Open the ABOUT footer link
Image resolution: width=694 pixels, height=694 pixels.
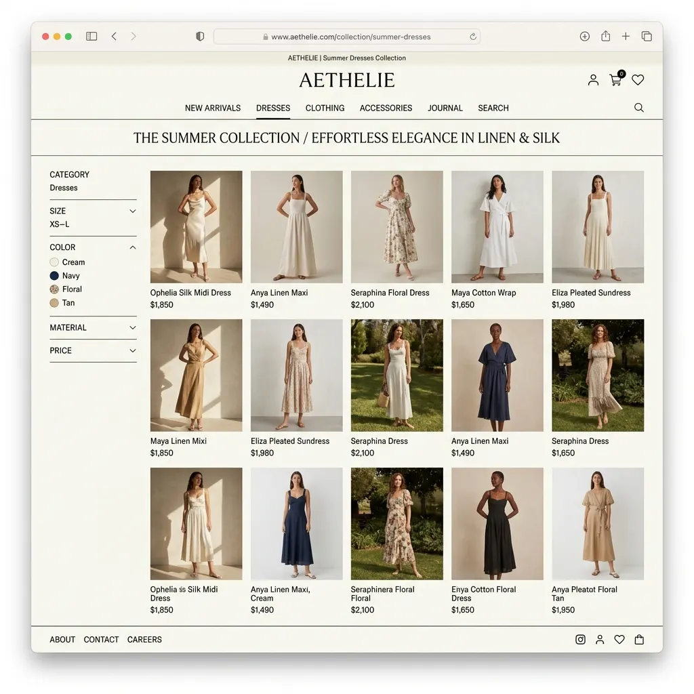point(62,640)
